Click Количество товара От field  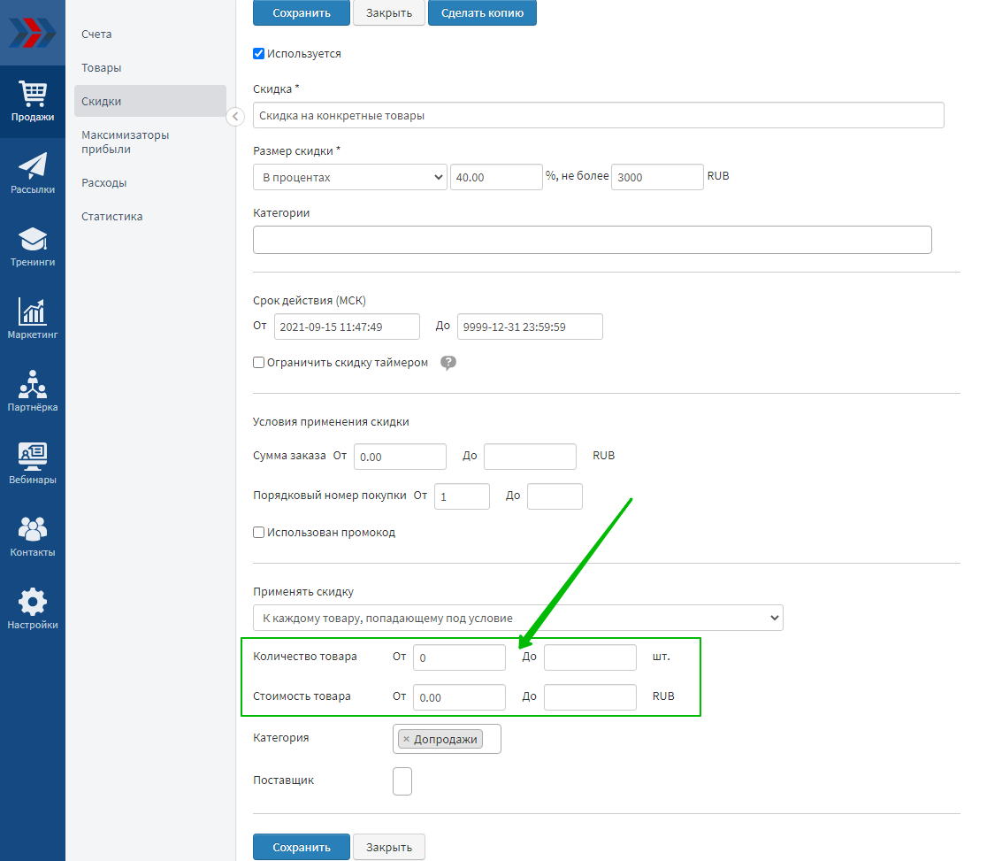[460, 657]
